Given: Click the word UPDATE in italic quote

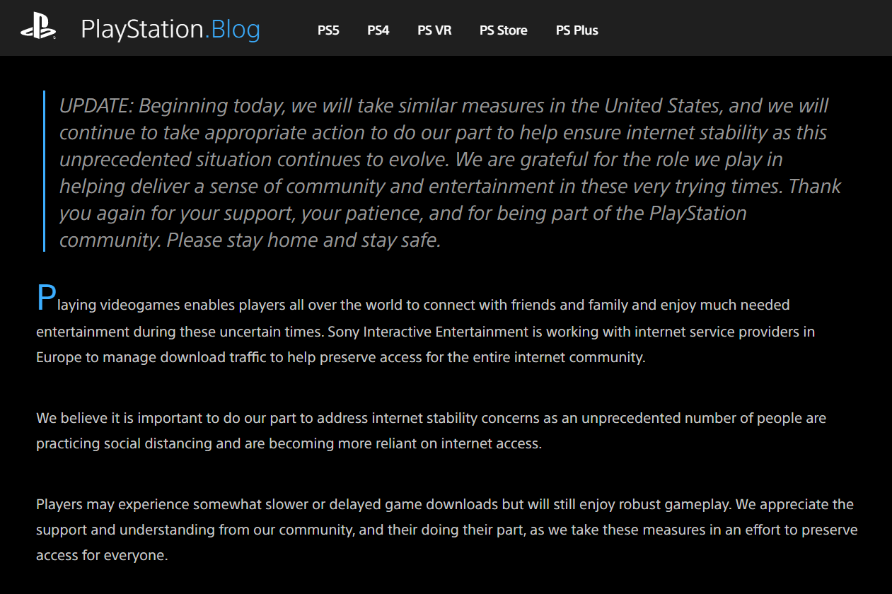Looking at the screenshot, I should tap(95, 106).
